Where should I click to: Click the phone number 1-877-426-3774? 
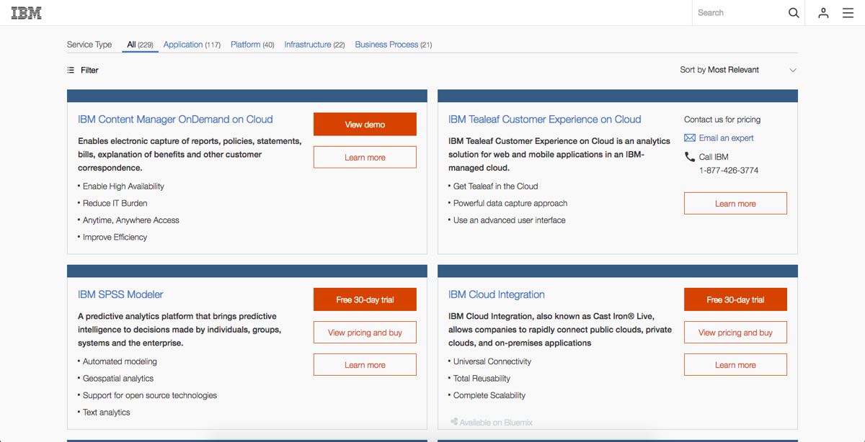(729, 171)
